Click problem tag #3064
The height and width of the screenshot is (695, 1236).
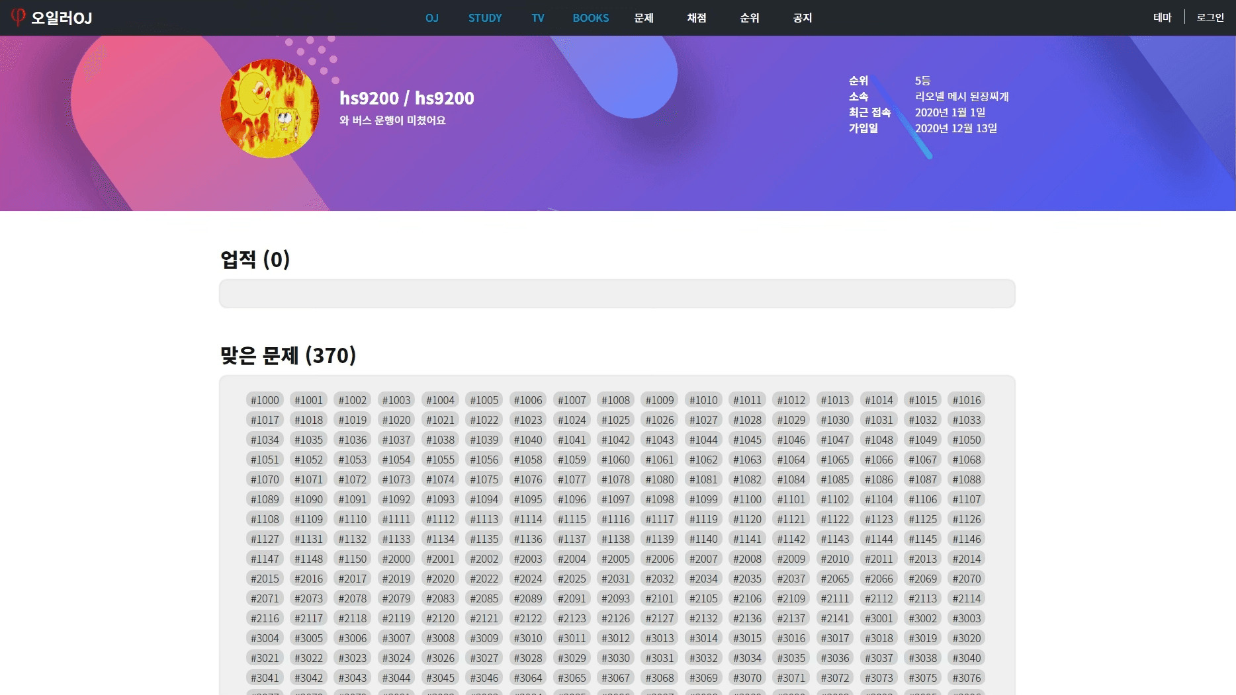click(x=528, y=678)
